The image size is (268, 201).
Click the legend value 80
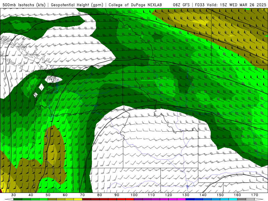coord(99,195)
